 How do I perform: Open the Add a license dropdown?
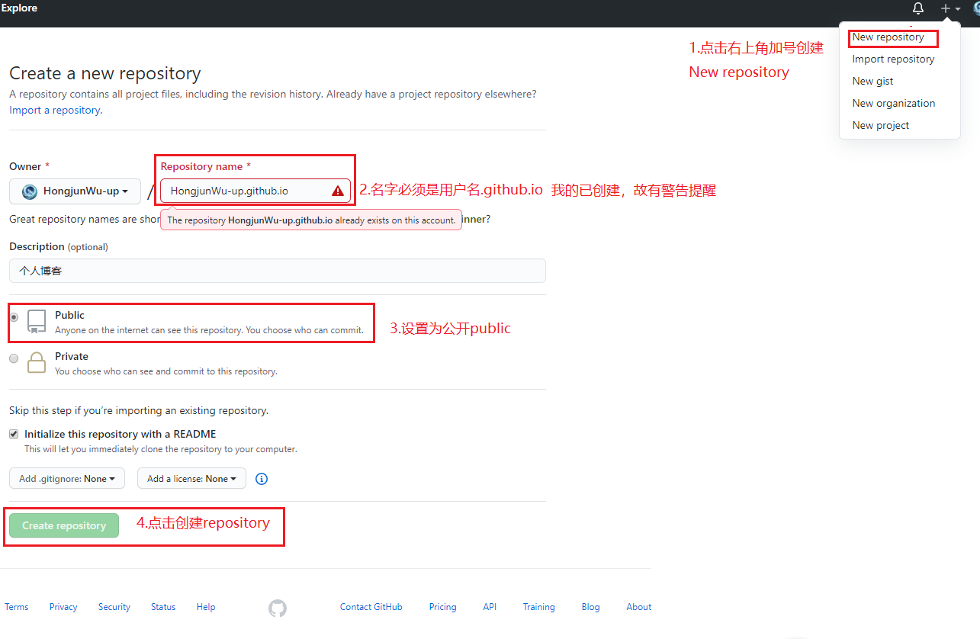pyautogui.click(x=191, y=478)
